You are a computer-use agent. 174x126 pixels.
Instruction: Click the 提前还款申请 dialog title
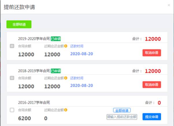[19, 7]
